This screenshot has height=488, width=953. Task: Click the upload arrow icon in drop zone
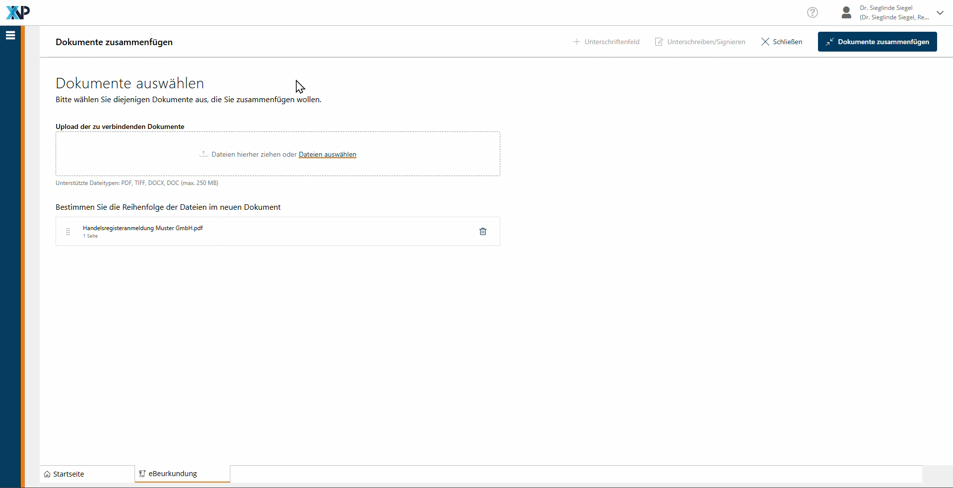(204, 154)
